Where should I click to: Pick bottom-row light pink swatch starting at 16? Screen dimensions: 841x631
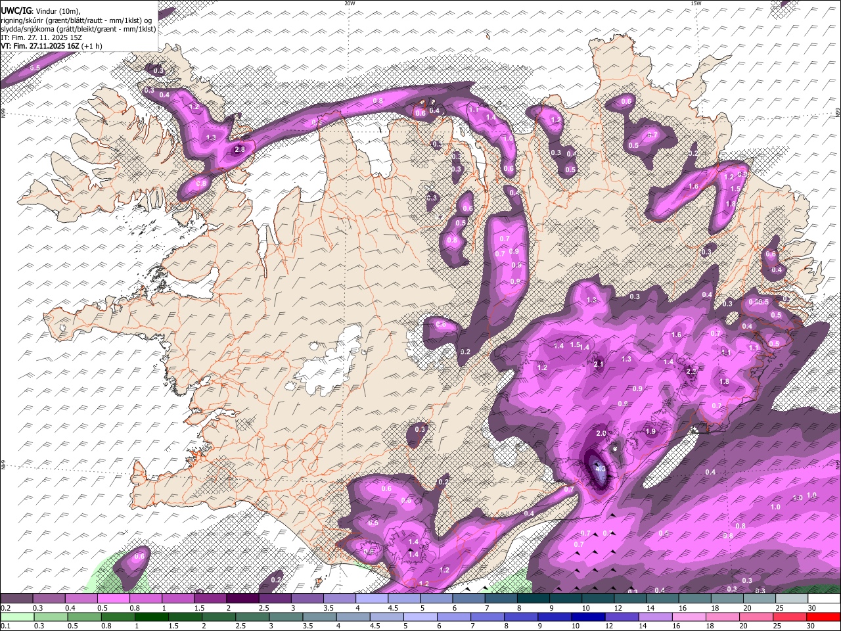[690, 617]
